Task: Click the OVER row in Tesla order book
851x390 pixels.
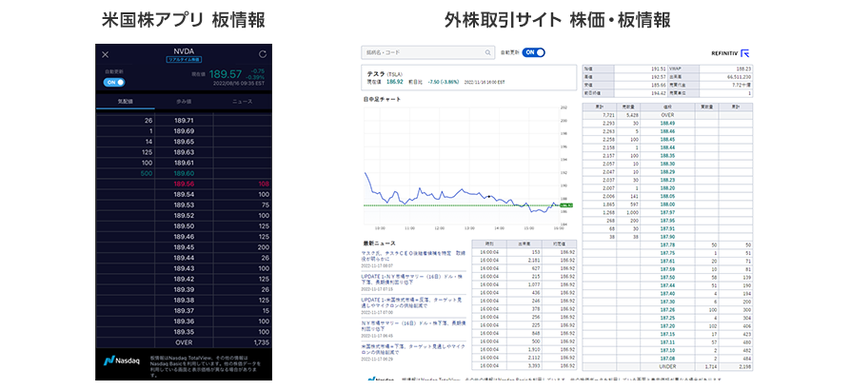Action: (x=666, y=115)
